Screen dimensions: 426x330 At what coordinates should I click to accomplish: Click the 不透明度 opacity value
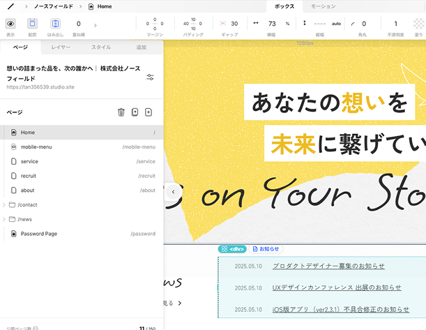point(396,24)
